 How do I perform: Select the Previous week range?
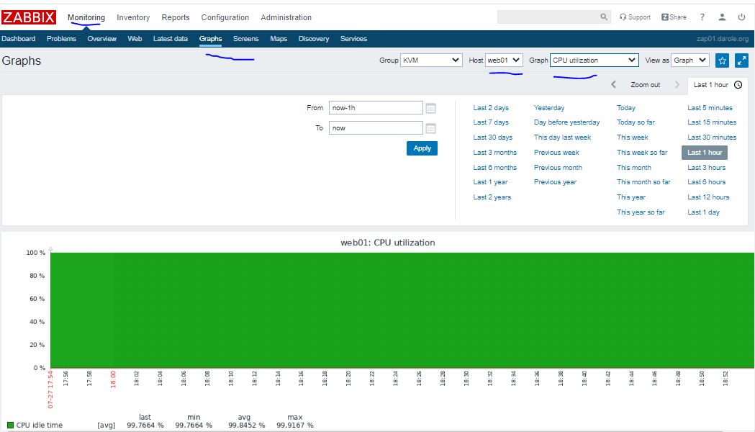tap(556, 153)
